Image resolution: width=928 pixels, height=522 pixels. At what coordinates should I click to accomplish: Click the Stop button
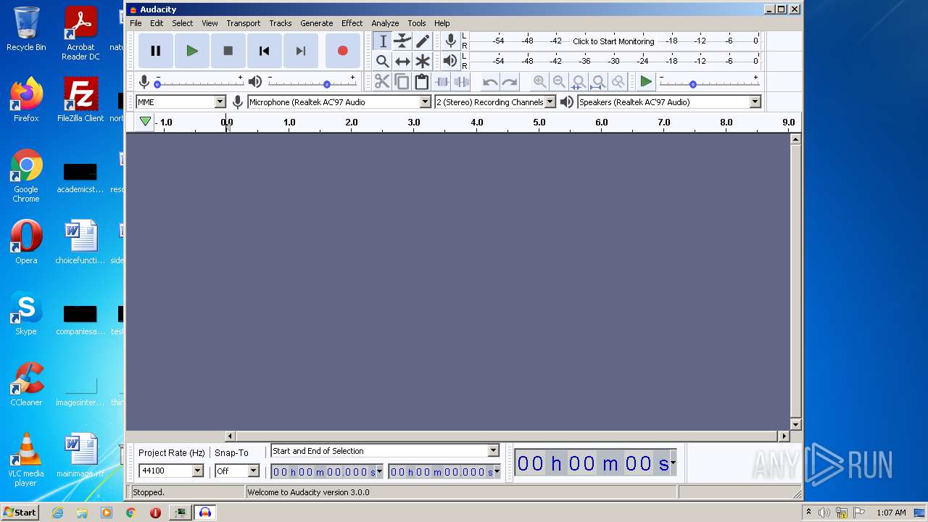coord(228,51)
